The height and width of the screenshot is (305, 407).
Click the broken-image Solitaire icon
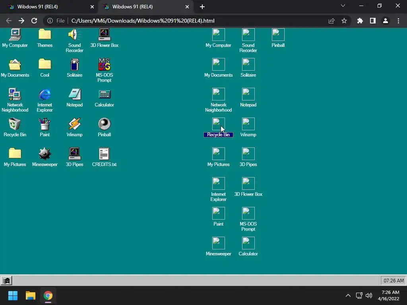[x=248, y=64]
